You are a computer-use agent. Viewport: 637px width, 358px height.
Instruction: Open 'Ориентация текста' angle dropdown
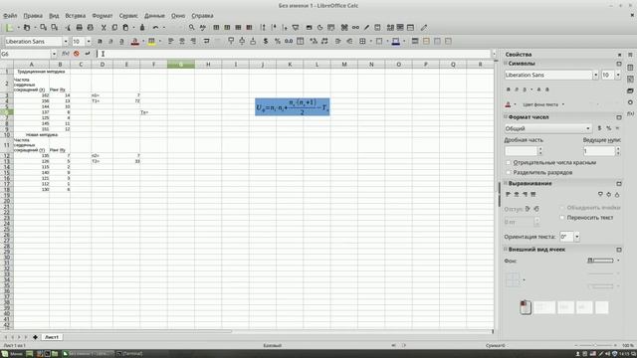coord(577,237)
